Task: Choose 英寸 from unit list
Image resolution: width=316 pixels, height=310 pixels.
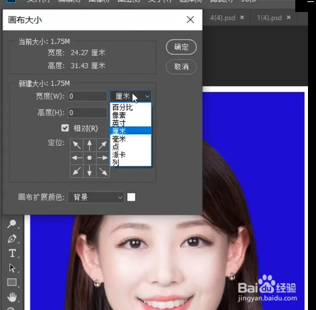Action: tap(131, 123)
